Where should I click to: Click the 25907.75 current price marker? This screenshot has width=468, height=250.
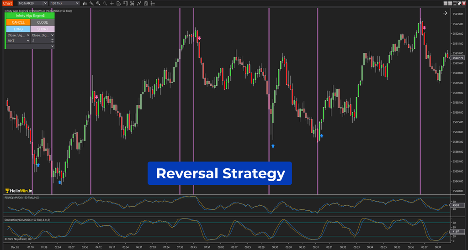[457, 58]
